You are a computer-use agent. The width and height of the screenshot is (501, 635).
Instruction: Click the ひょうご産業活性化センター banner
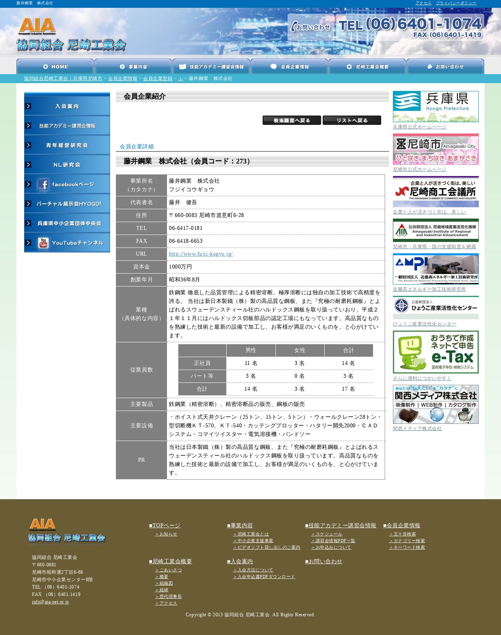(436, 308)
